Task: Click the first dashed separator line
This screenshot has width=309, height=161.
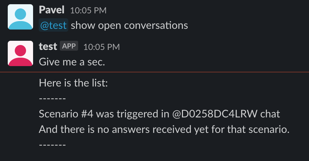Action: click(52, 98)
